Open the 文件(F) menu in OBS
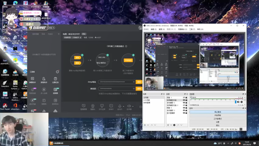The image size is (259, 146). 146,29
